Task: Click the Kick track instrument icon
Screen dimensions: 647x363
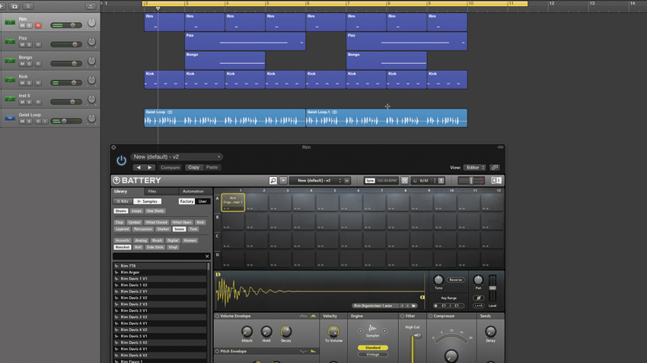Action: tap(10, 80)
